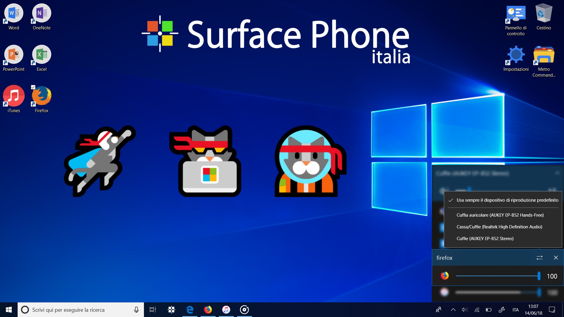This screenshot has width=564, height=317.
Task: Select Cuffia auricolare (AUKEY EP-B52 Hands-Free)
Action: [503, 215]
